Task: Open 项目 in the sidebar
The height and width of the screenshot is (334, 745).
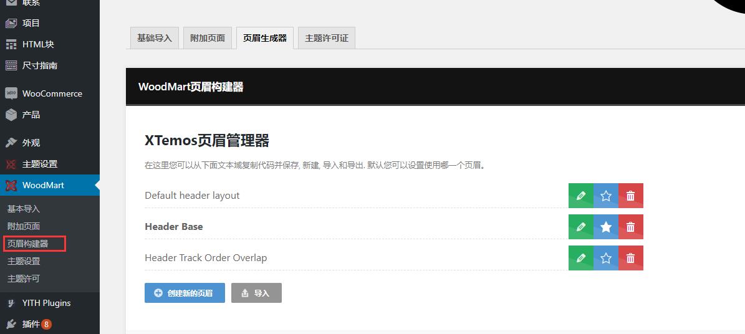Action: (50, 23)
